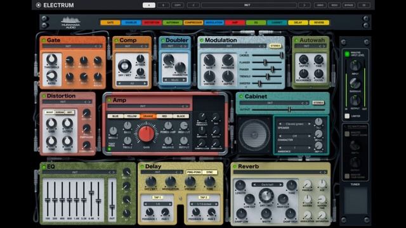Viewport: 406px width, 228px height.
Task: Open the Cabinet Speaker type selector
Action: click(294, 124)
